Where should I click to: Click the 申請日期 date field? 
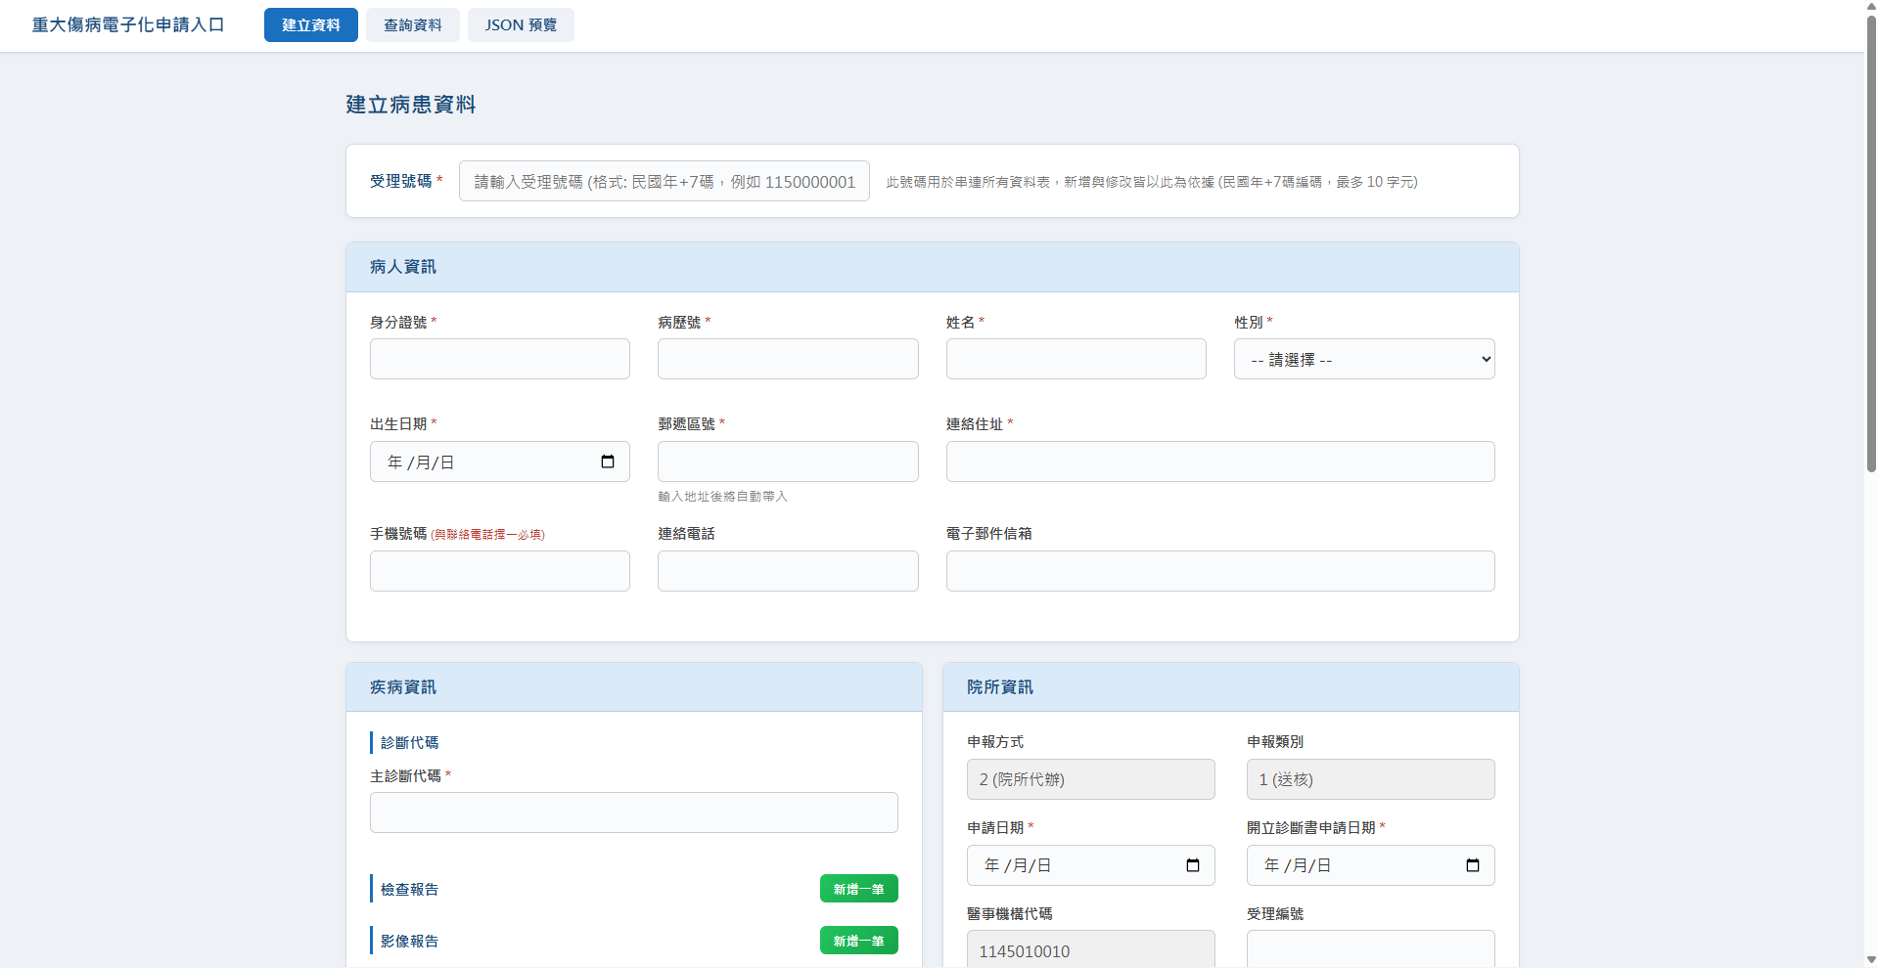pyautogui.click(x=1091, y=865)
